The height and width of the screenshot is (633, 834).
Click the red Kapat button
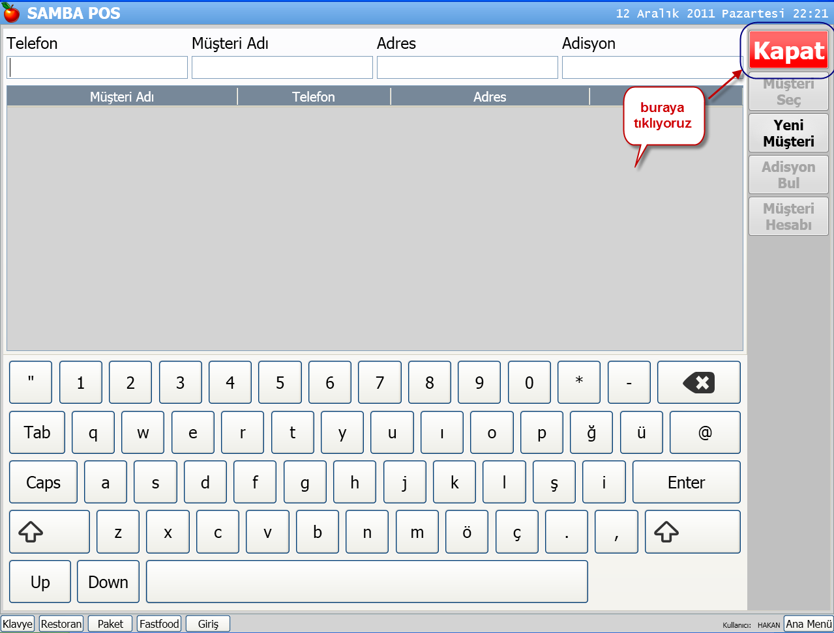788,50
